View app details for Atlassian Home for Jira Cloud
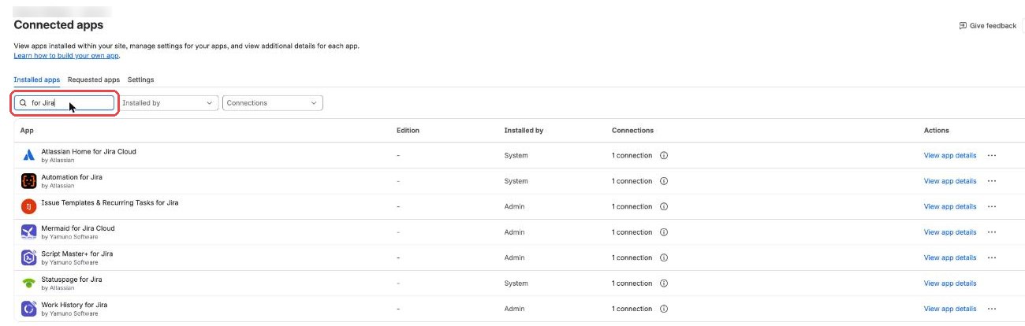This screenshot has height=326, width=1025. click(x=950, y=155)
